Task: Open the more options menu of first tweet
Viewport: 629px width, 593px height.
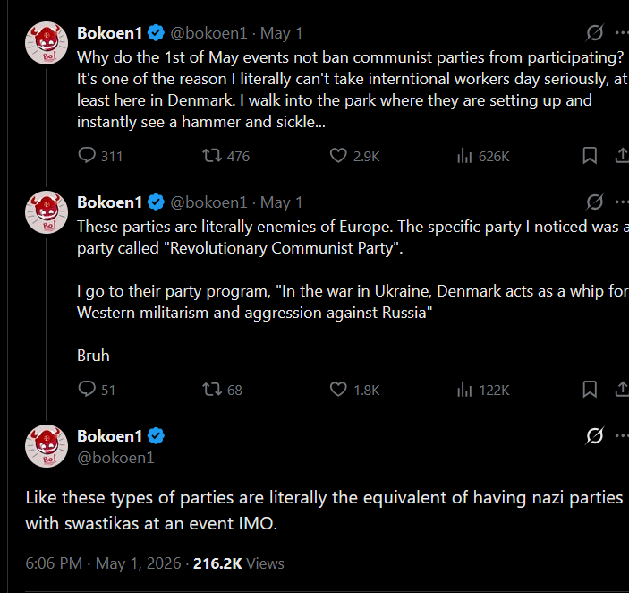Action: click(622, 33)
